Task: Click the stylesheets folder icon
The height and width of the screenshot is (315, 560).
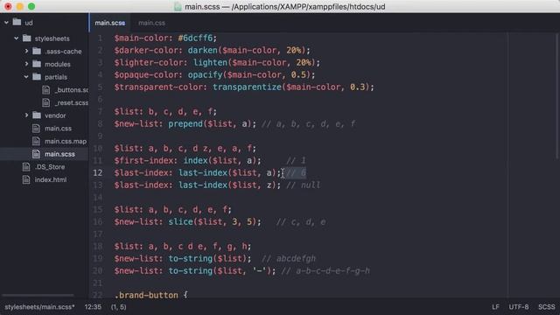Action: [27, 38]
